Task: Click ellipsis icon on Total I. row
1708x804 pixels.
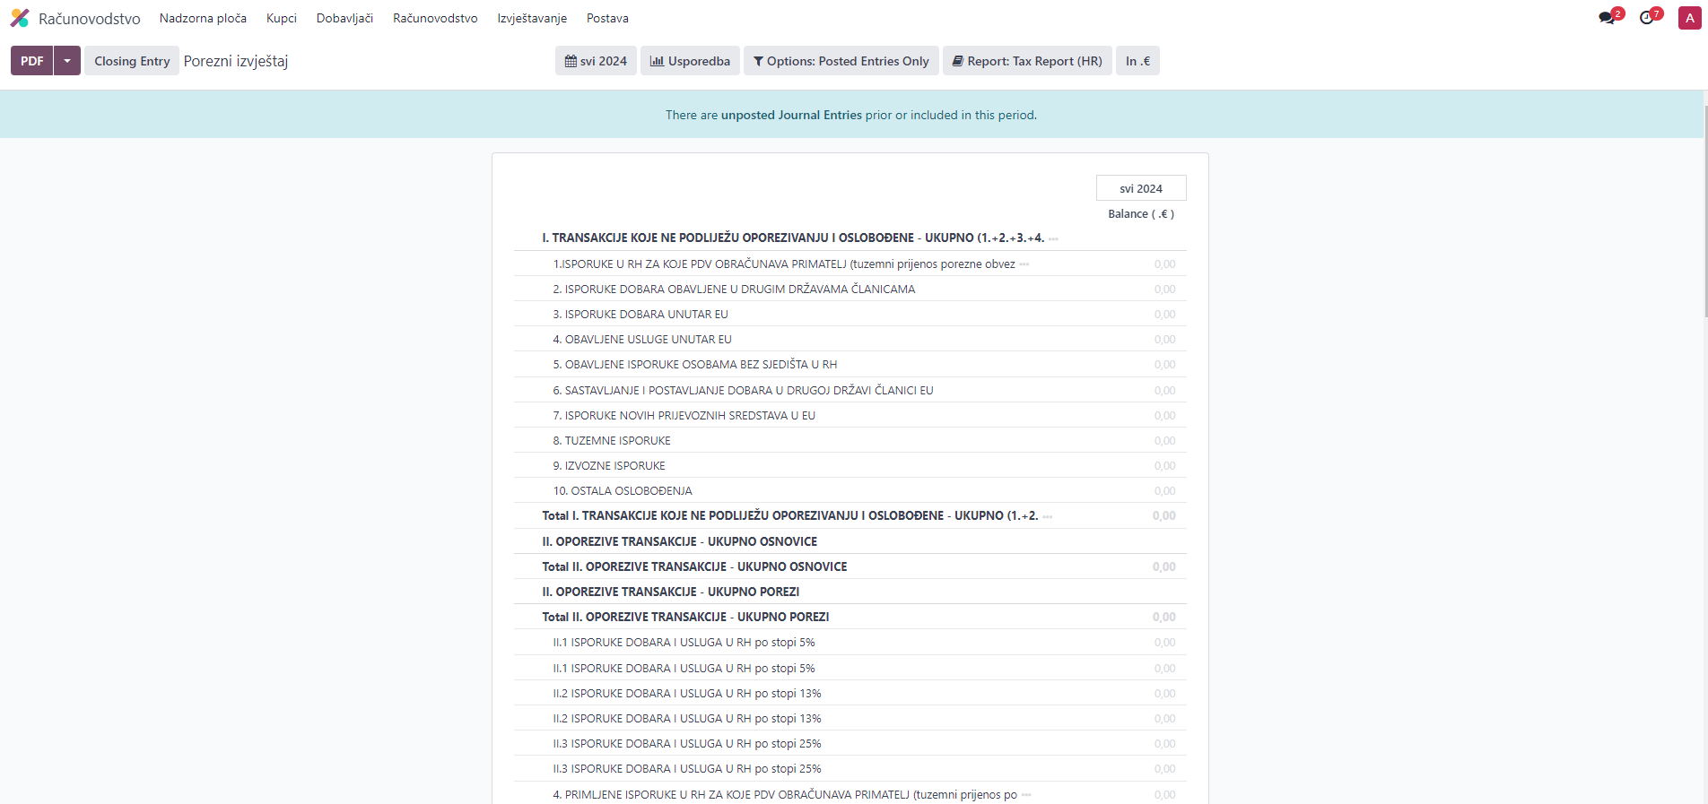Action: tap(1047, 516)
